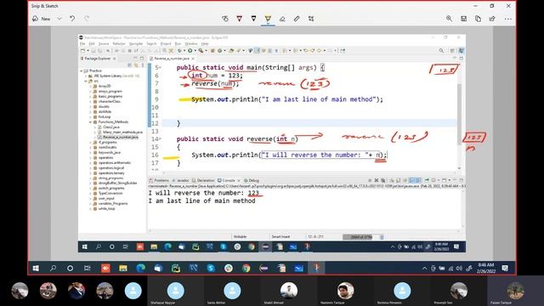Click New snip in Snip & Sketch
Viewport: 544px width, 306px height.
[x=42, y=19]
